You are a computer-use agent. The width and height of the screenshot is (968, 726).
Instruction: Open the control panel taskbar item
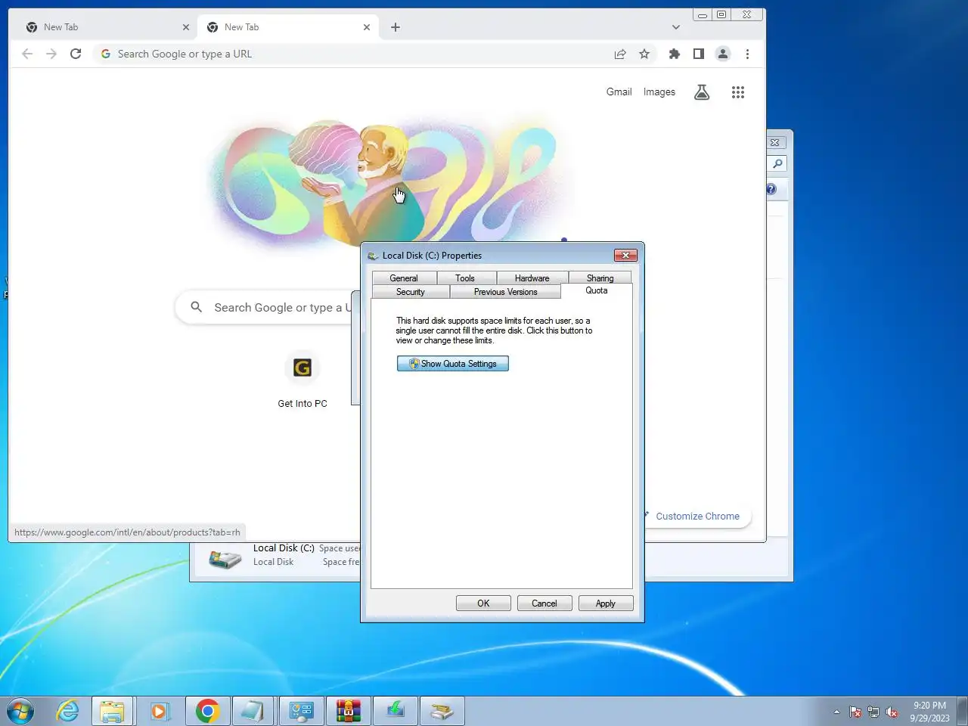click(x=301, y=711)
